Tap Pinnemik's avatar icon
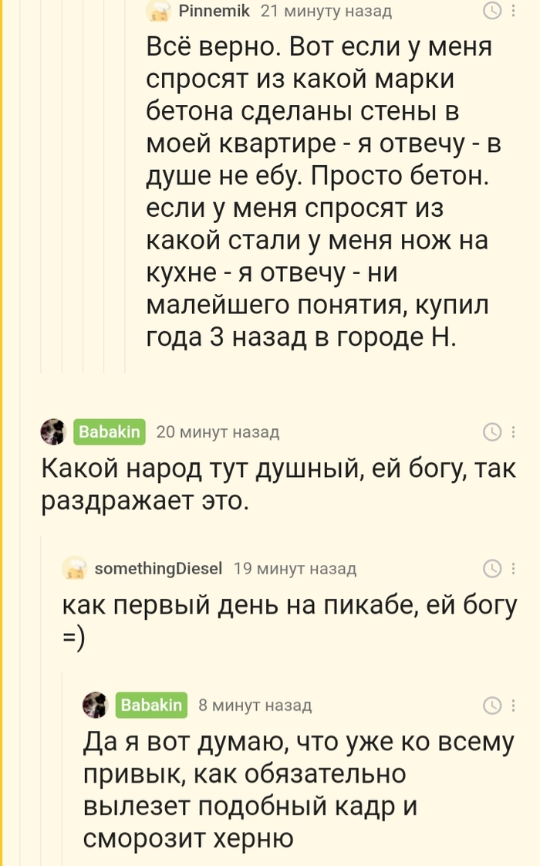Screen dimensions: 540x866 pos(158,11)
